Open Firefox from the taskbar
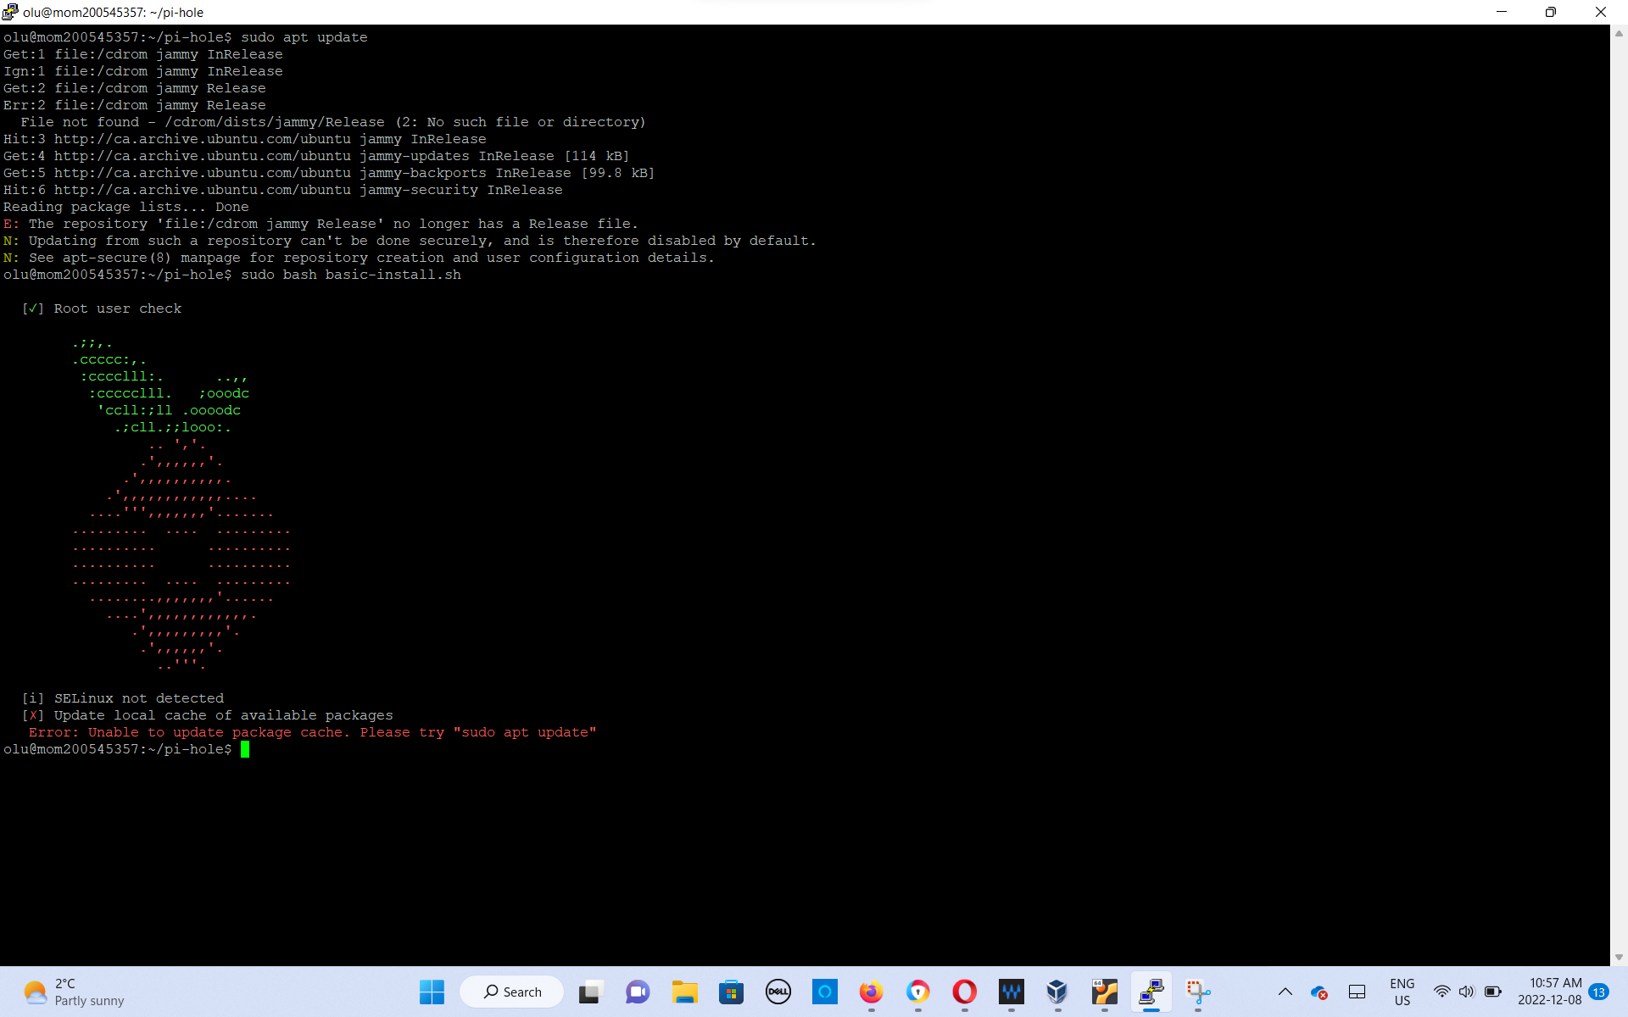Image resolution: width=1628 pixels, height=1017 pixels. click(871, 992)
